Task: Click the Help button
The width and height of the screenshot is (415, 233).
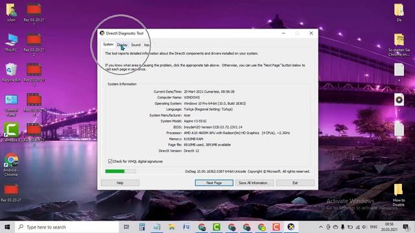Action: pyautogui.click(x=120, y=183)
